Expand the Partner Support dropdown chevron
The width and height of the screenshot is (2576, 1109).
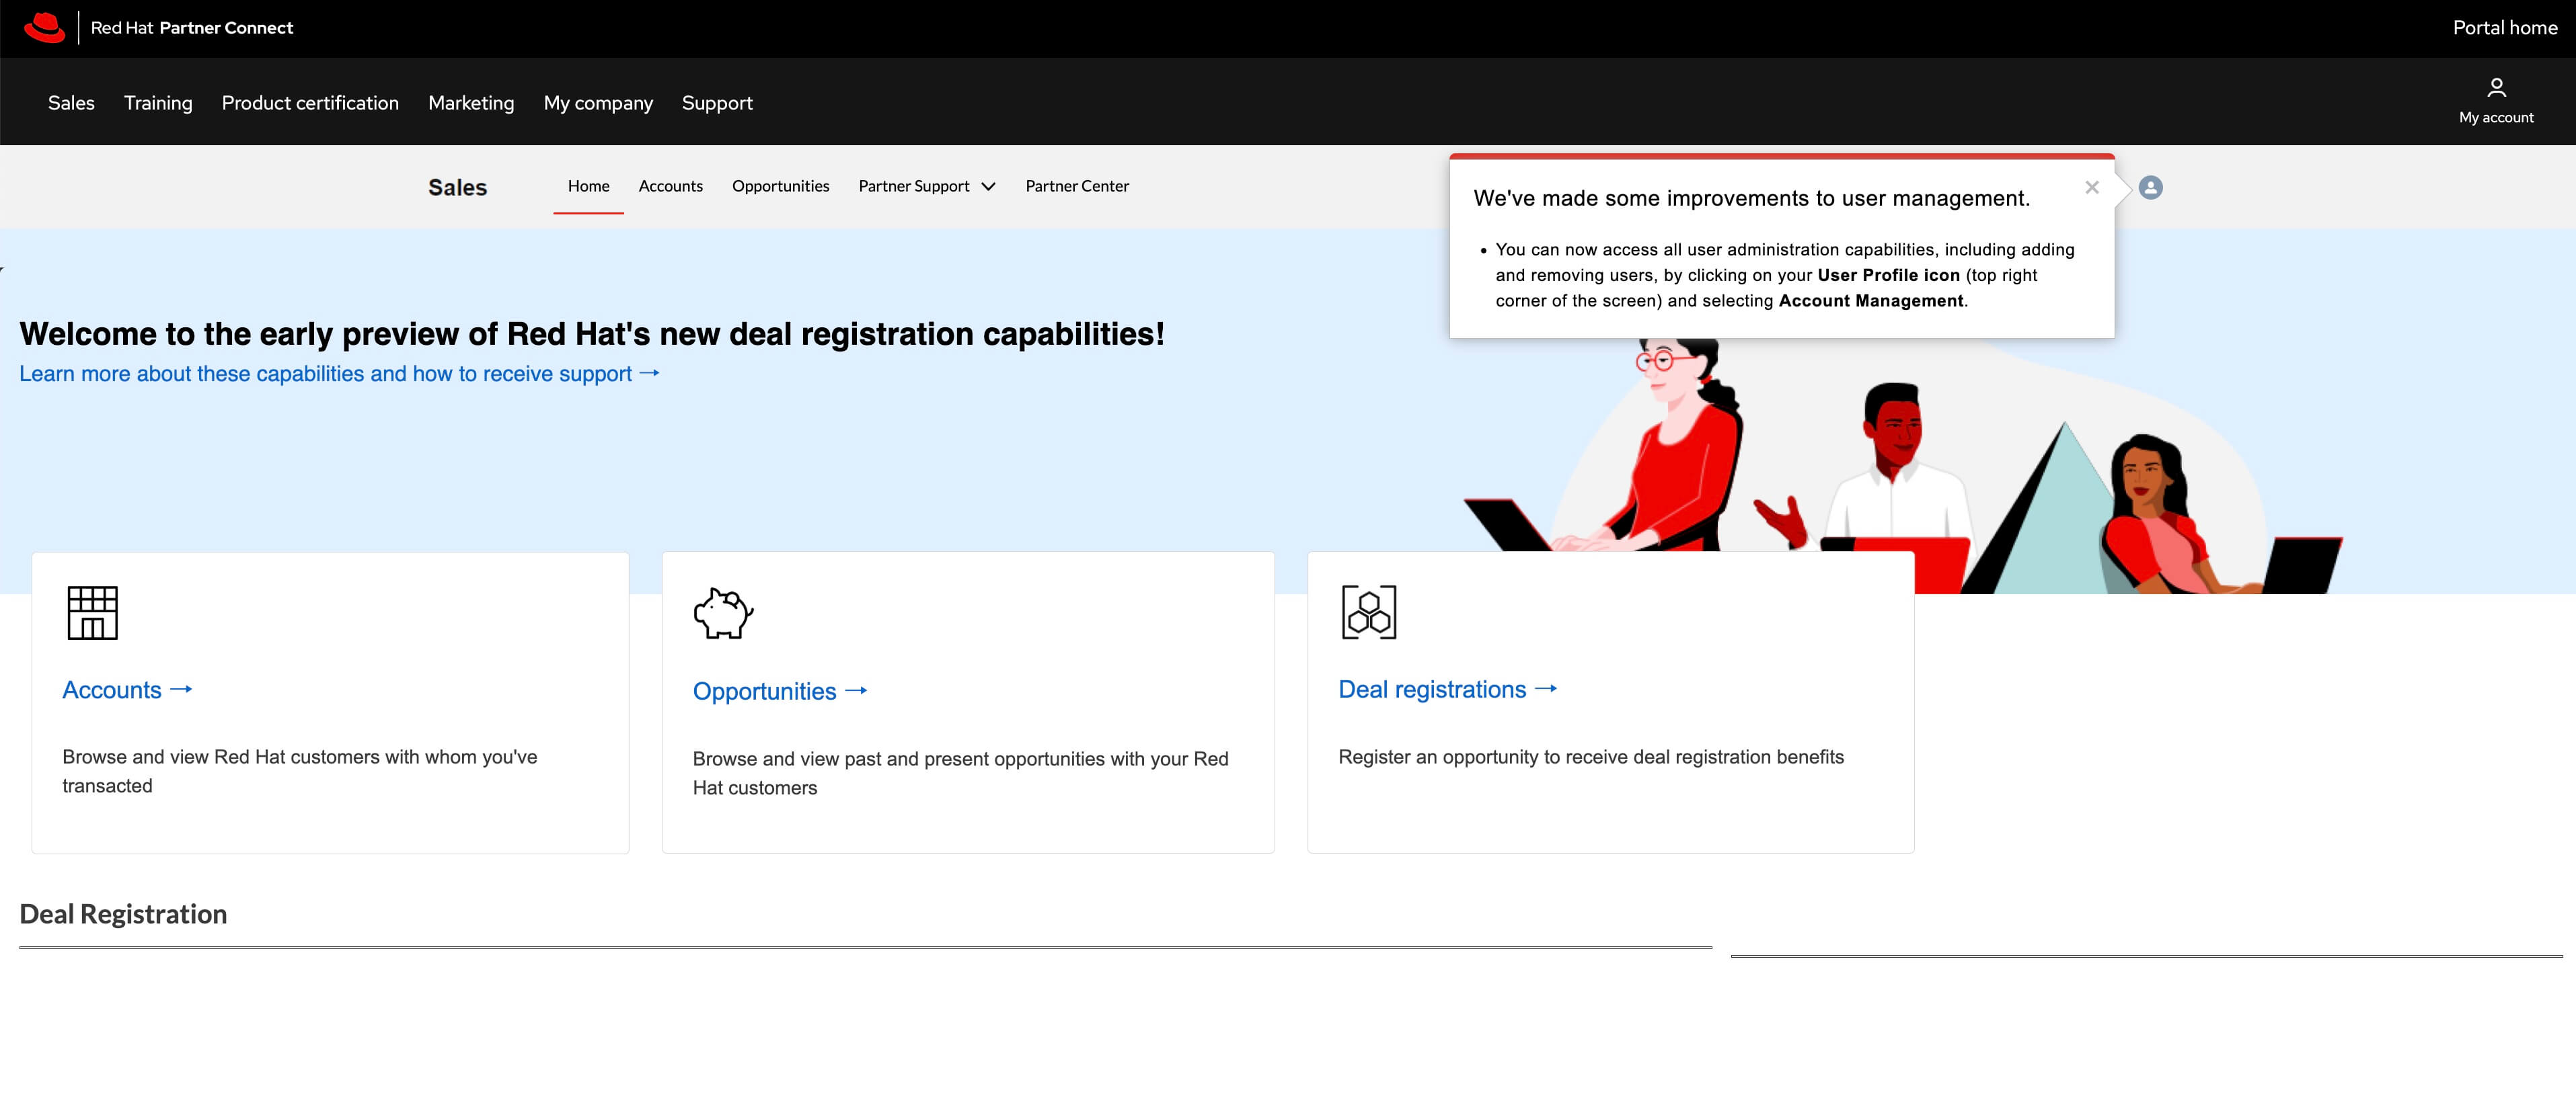coord(988,187)
